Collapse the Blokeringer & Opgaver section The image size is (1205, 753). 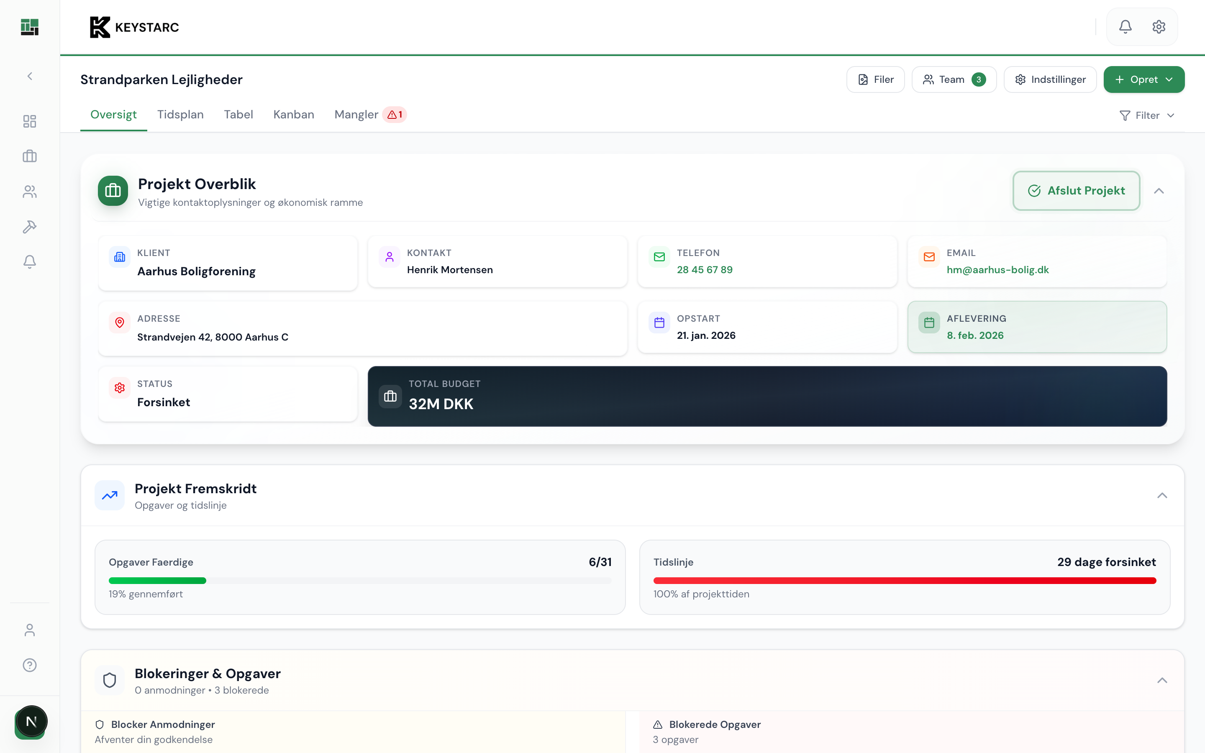(1161, 680)
